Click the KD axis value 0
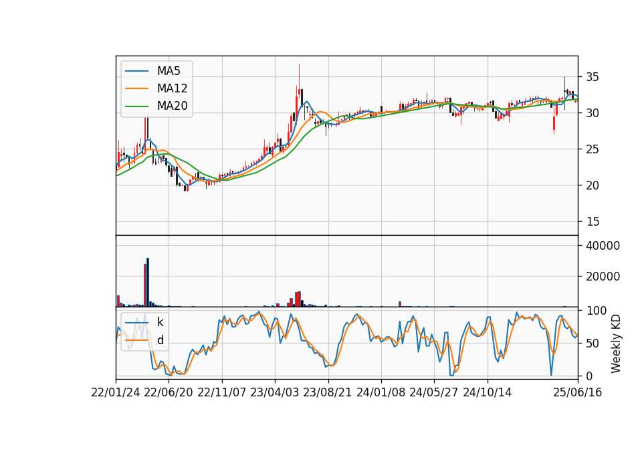Viewport: 642px width, 462px height. pyautogui.click(x=589, y=376)
